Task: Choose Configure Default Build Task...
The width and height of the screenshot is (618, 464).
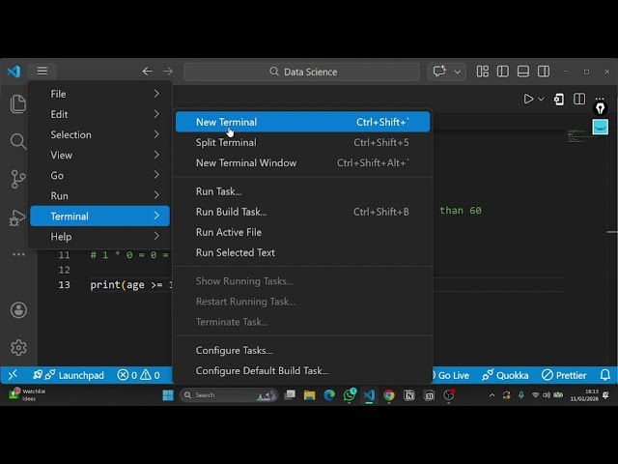Action: [x=302, y=371]
